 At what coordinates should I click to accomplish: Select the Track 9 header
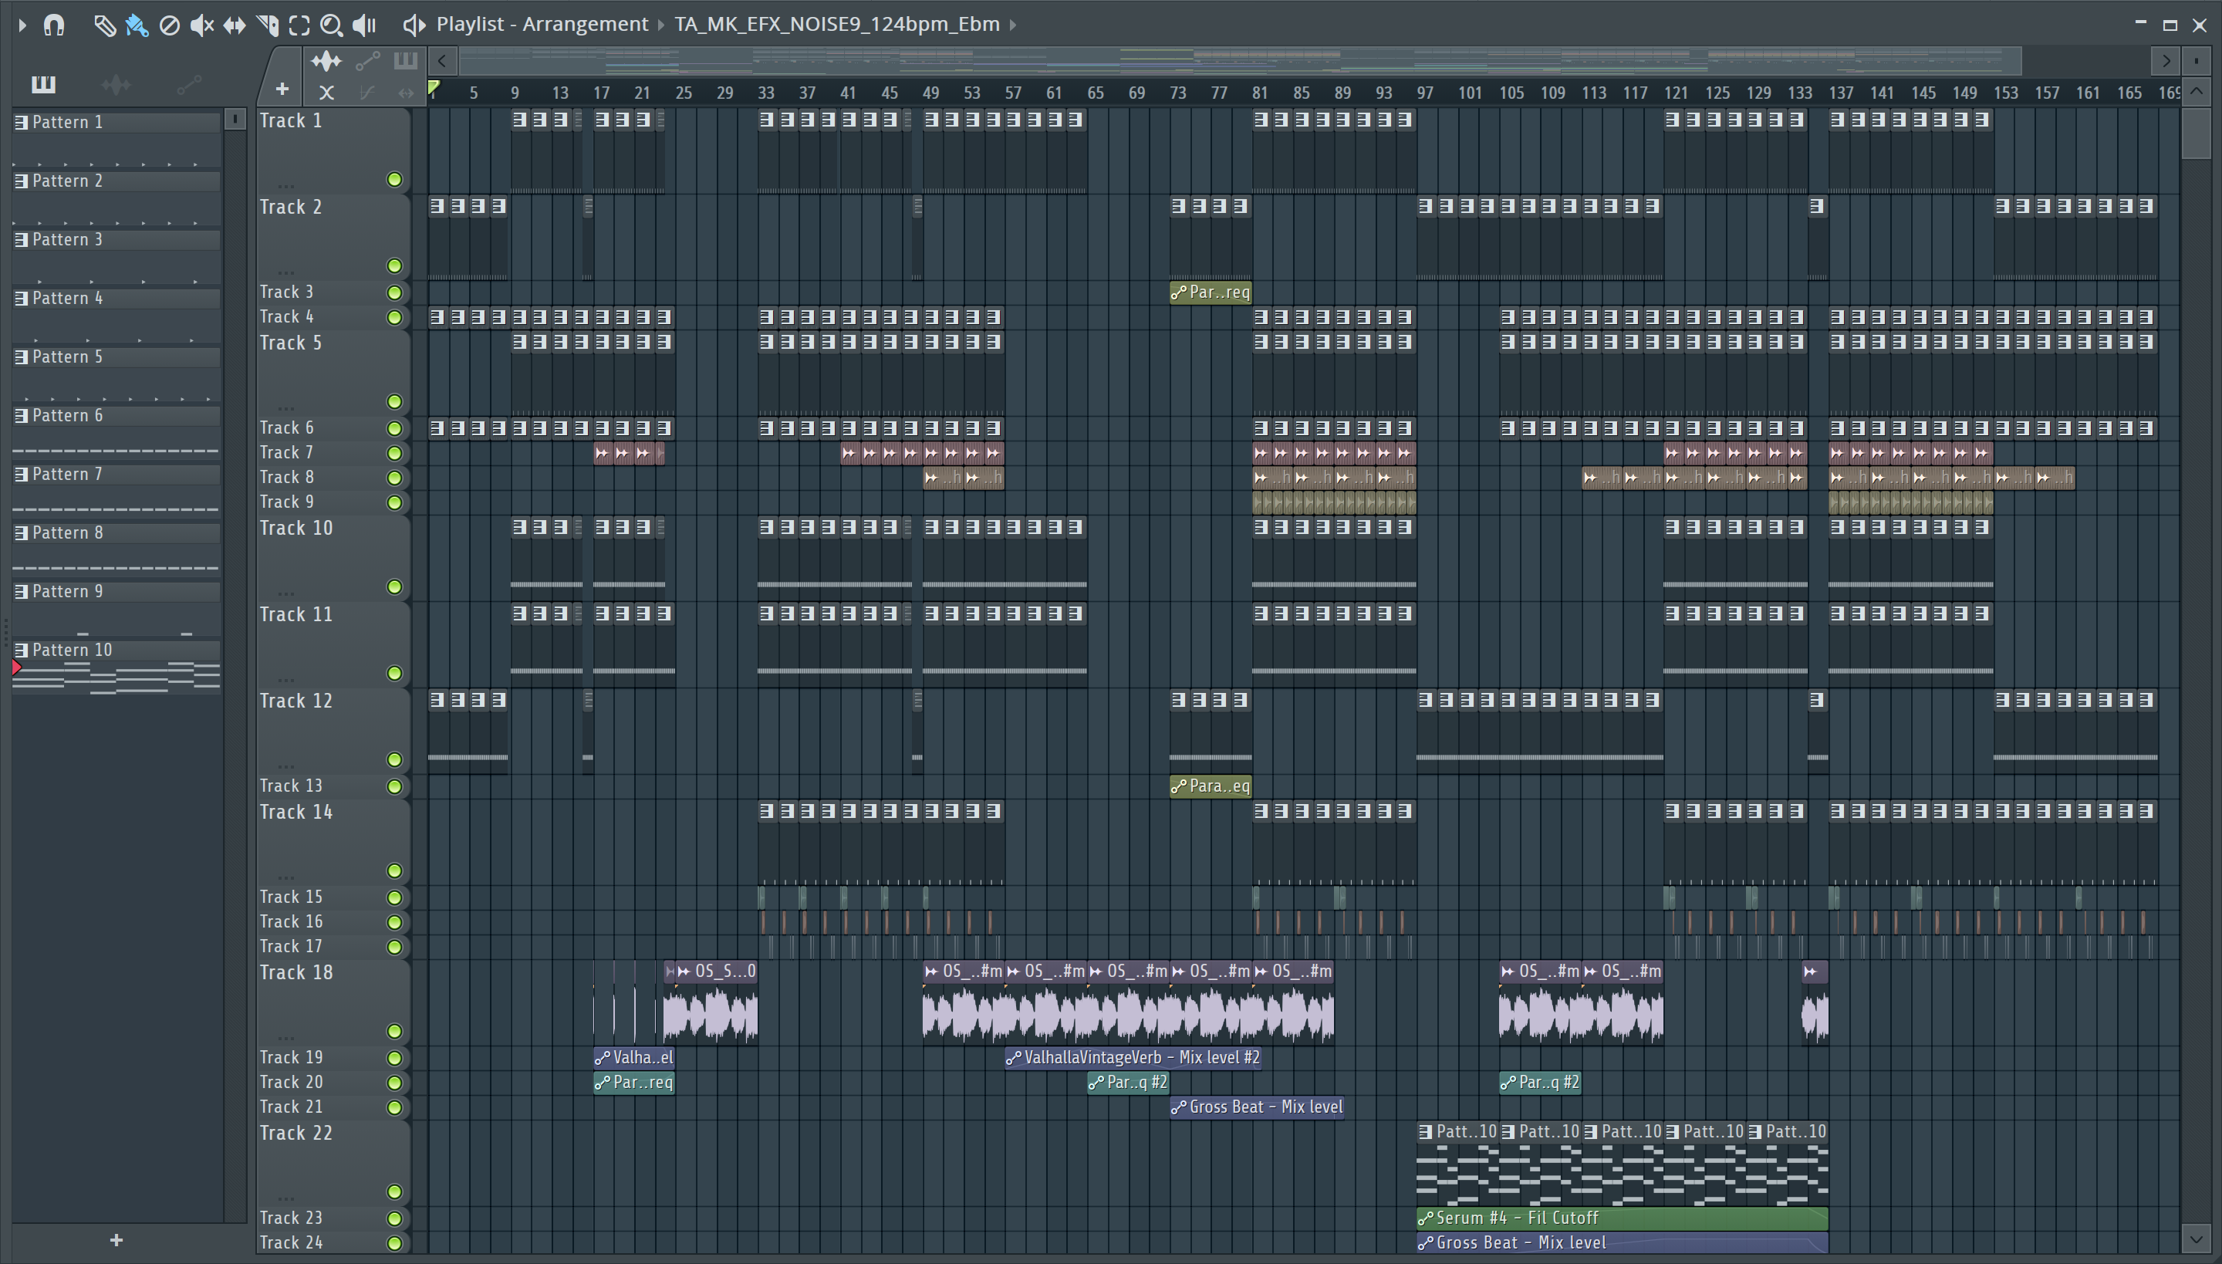[333, 502]
